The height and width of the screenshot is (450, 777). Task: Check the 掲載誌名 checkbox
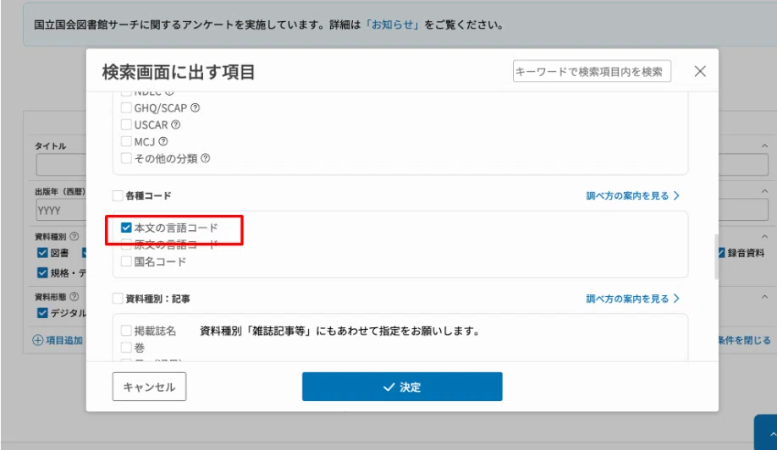(x=126, y=331)
